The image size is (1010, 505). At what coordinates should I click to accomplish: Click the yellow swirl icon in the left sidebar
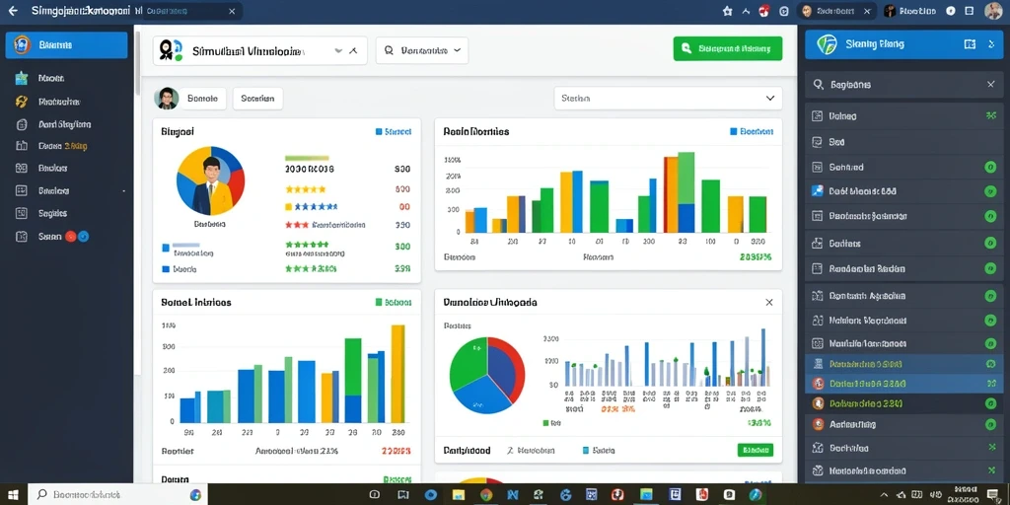coord(22,102)
